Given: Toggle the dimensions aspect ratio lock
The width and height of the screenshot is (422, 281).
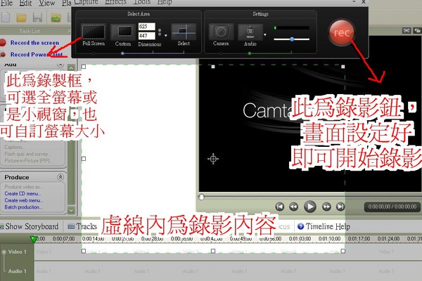Looking at the screenshot, I should 160,32.
